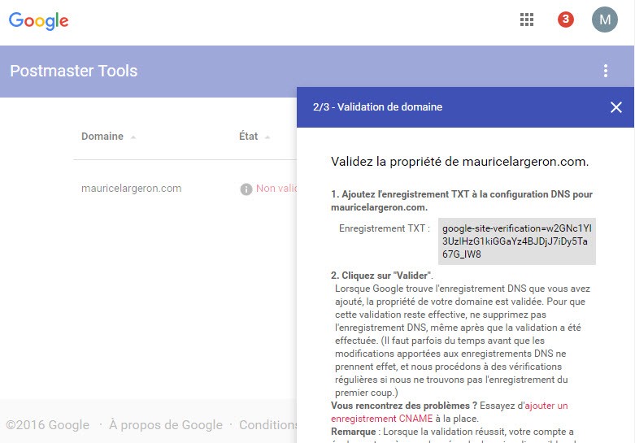635x443 pixels.
Task: Go to the Google logo homepage
Action: click(x=38, y=20)
